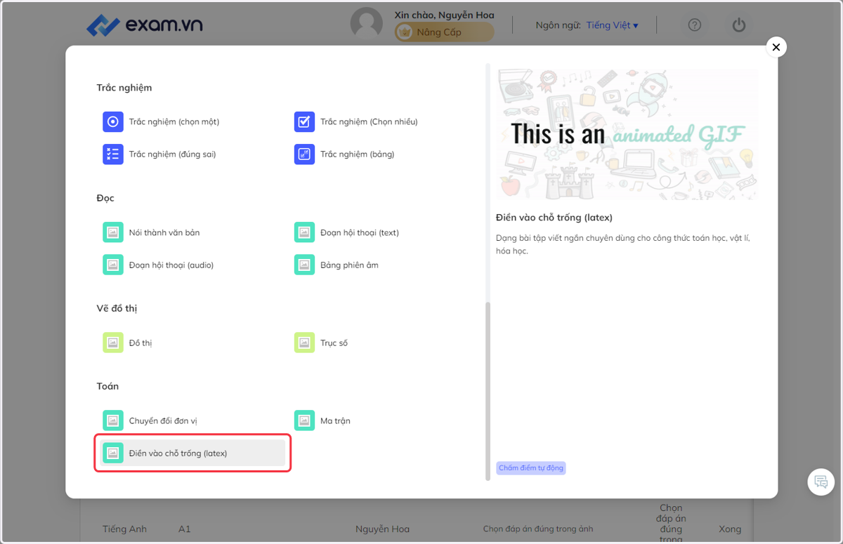Choose the Trắc nghiệm (chọn một) label

(x=174, y=121)
